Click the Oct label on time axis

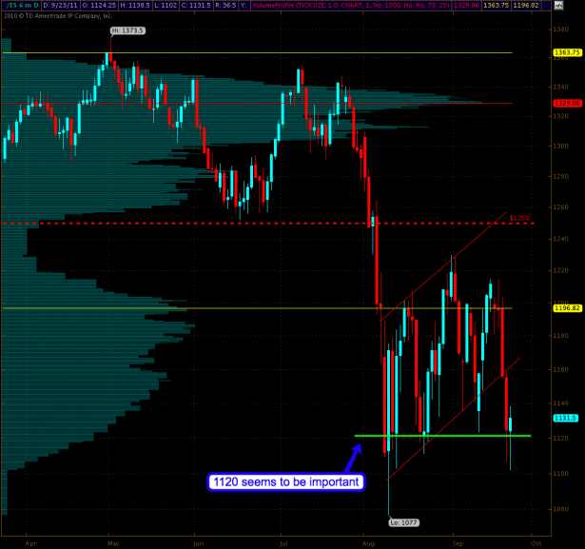pyautogui.click(x=536, y=543)
